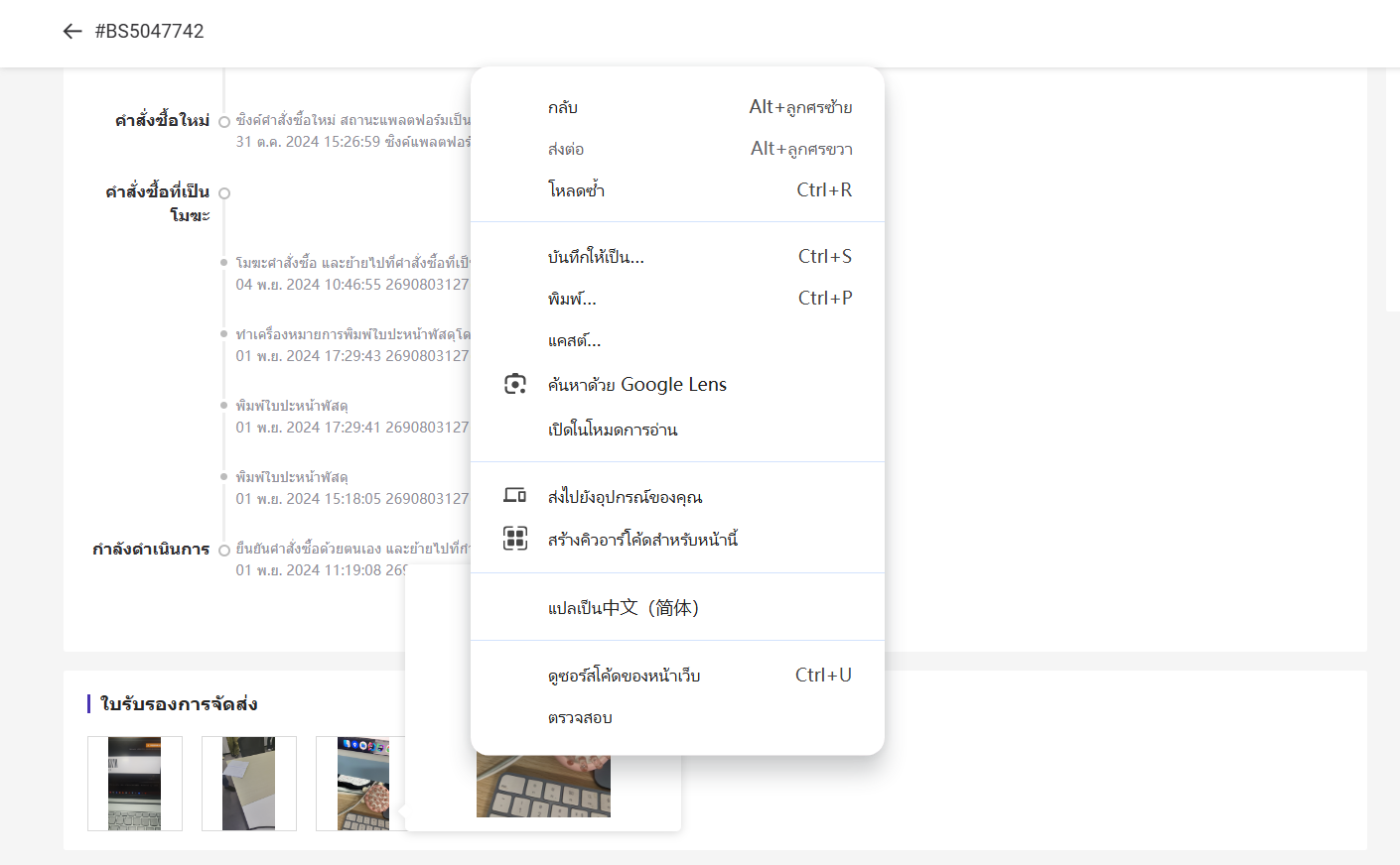Open first delivery proof thumbnail
Screen dimensions: 1400x865
[135, 784]
